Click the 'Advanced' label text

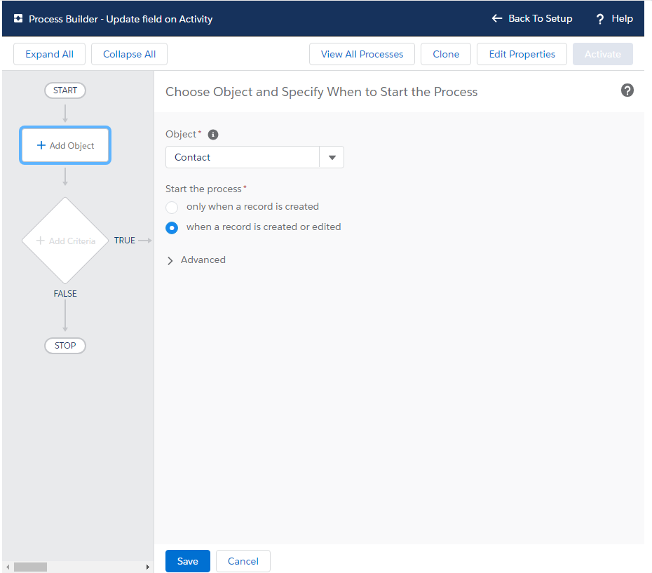tap(203, 259)
